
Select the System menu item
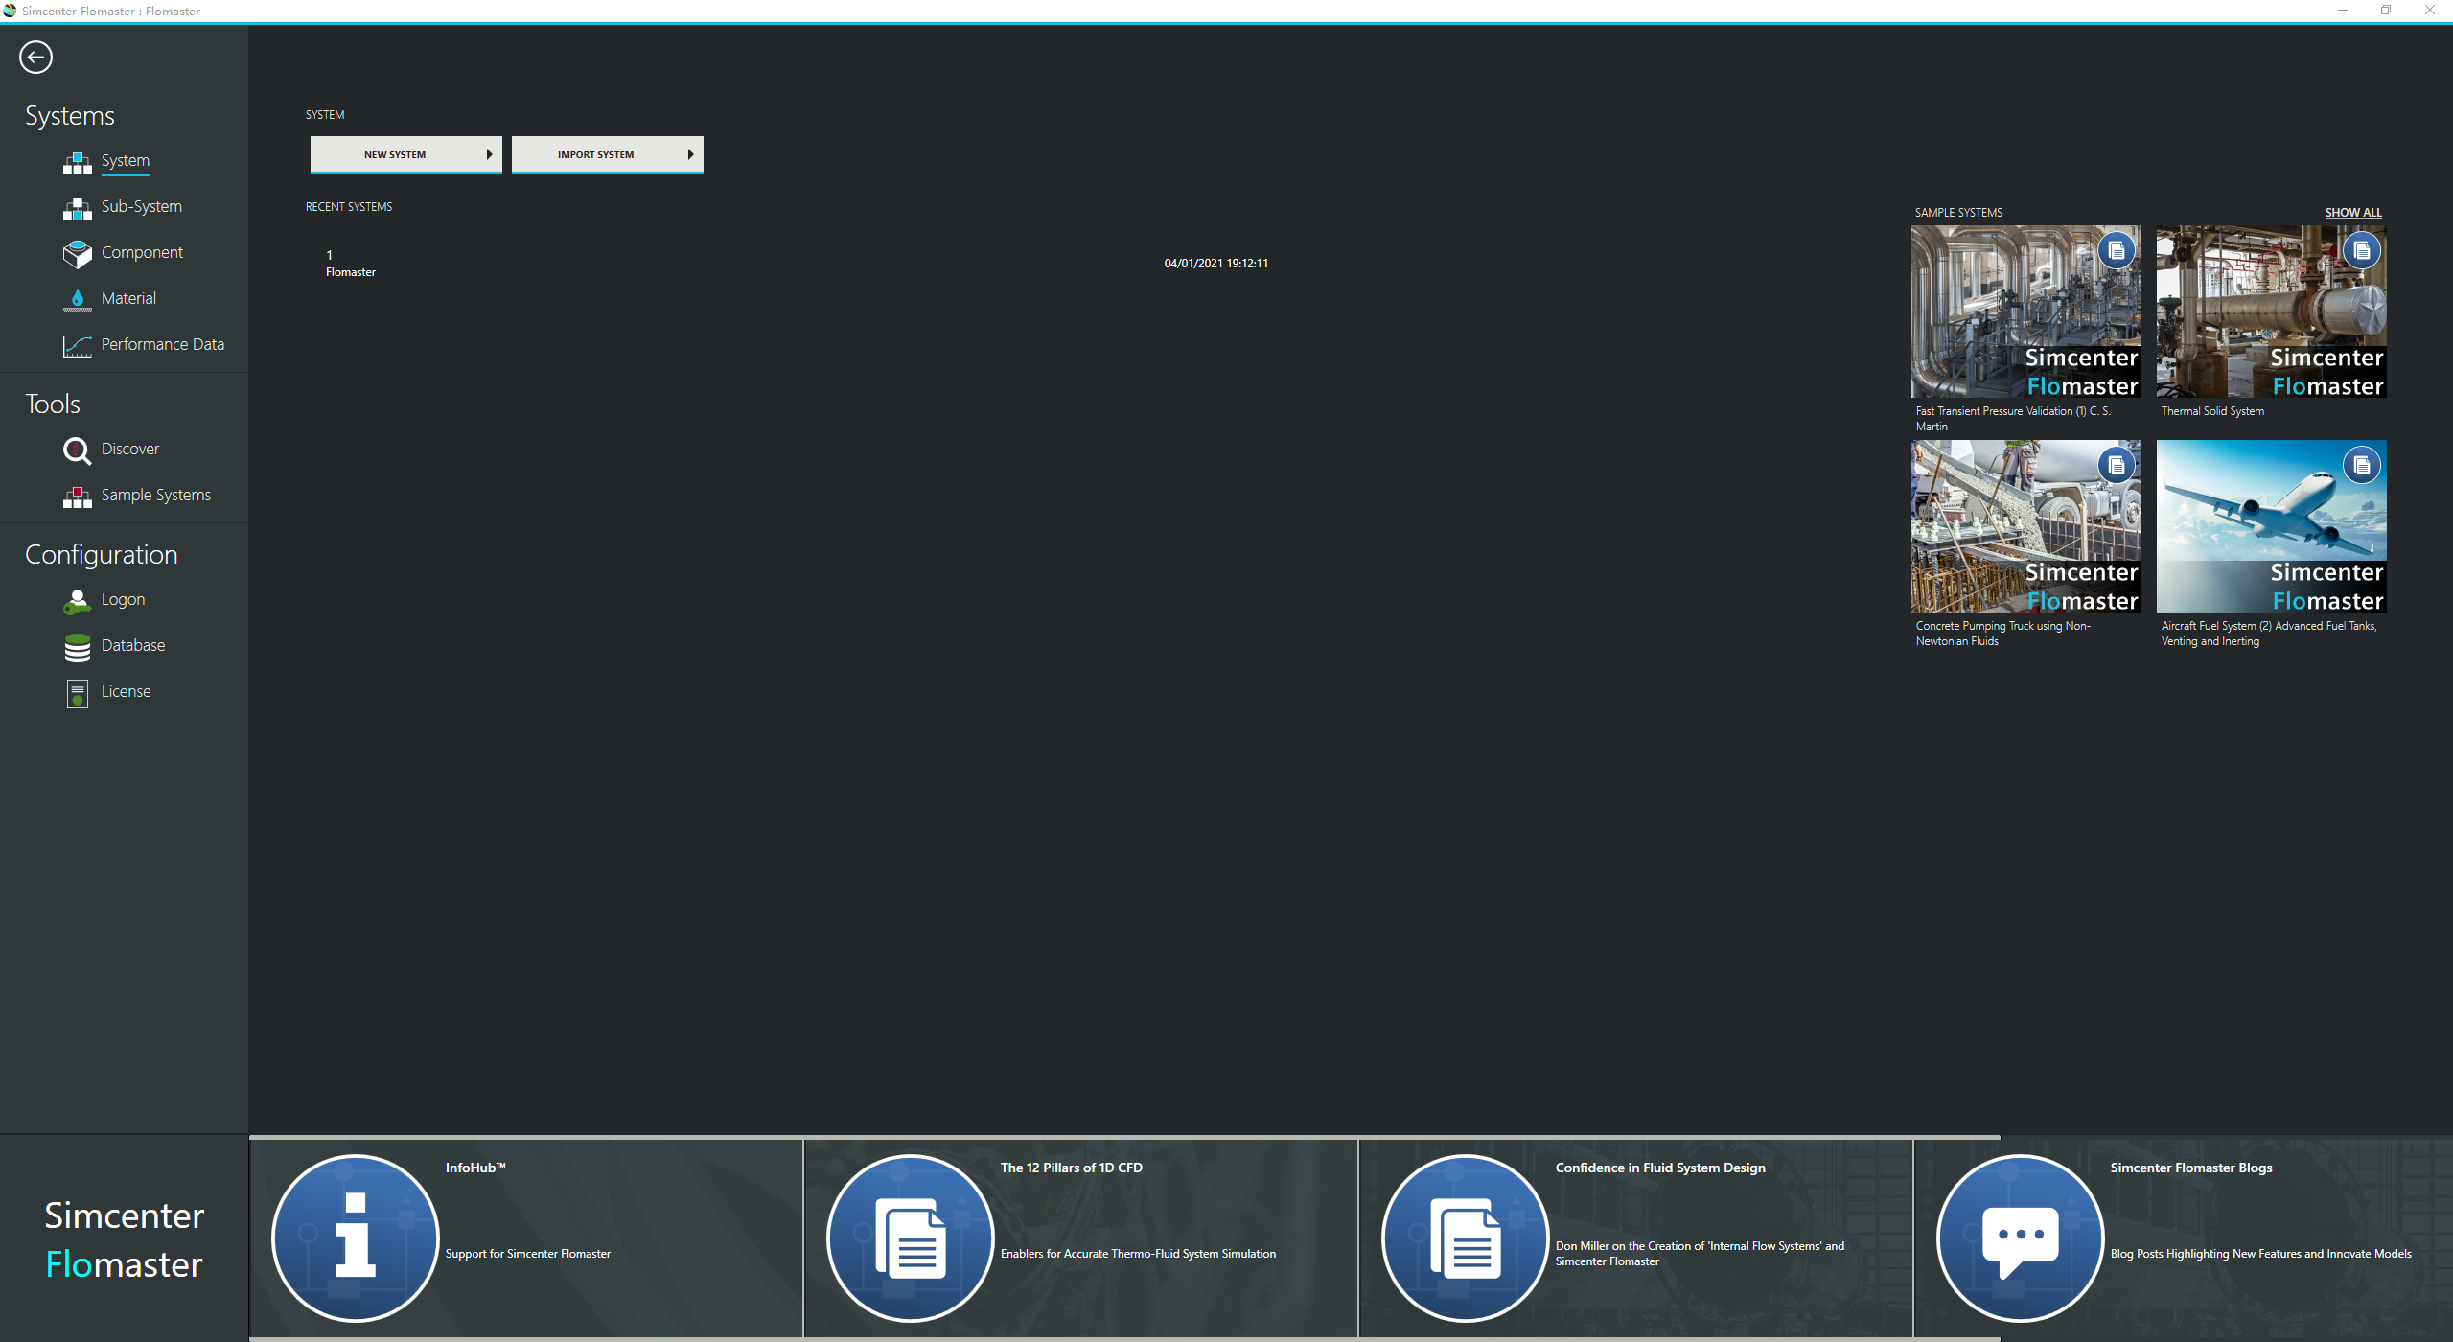pos(126,161)
